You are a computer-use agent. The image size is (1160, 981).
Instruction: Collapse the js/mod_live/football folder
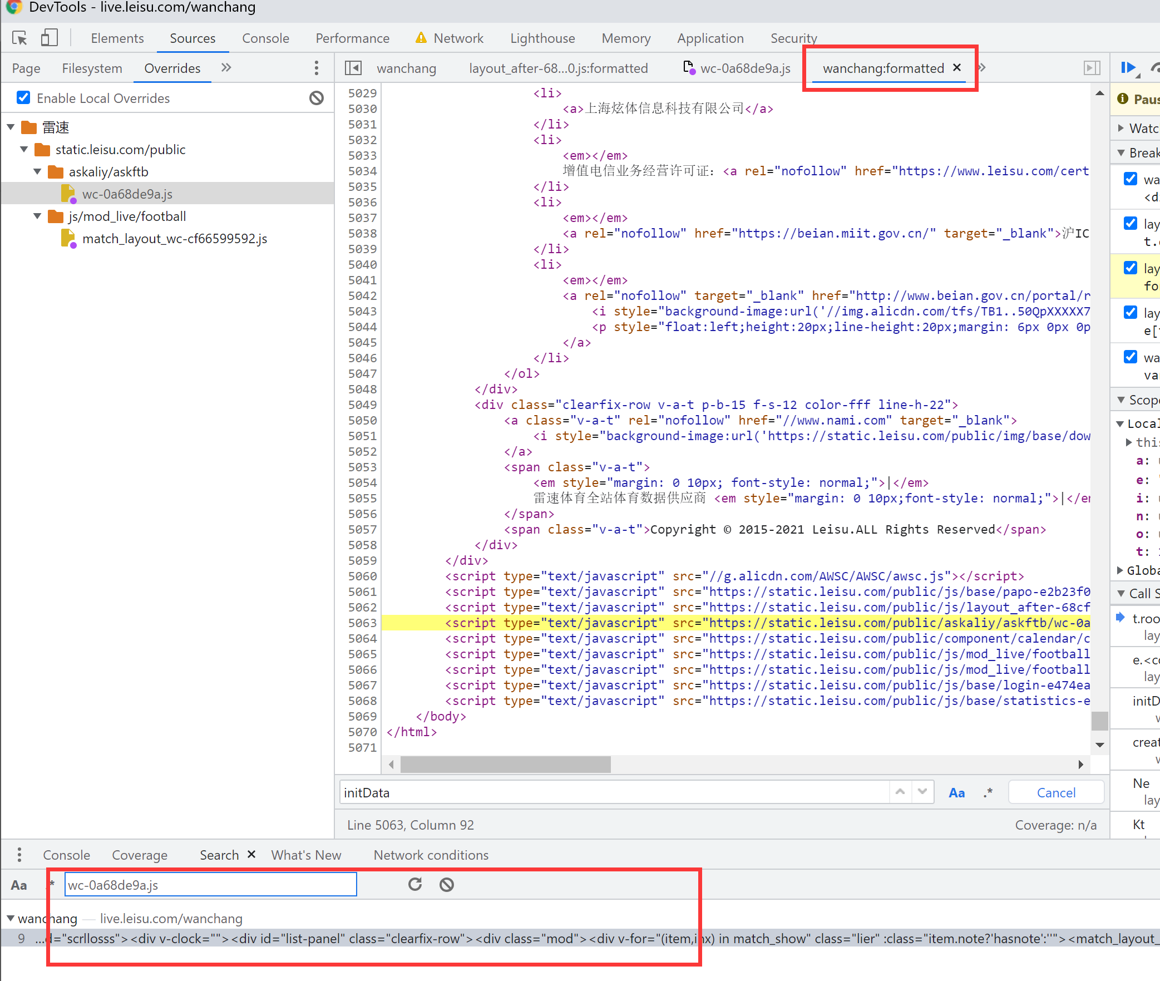pyautogui.click(x=37, y=216)
